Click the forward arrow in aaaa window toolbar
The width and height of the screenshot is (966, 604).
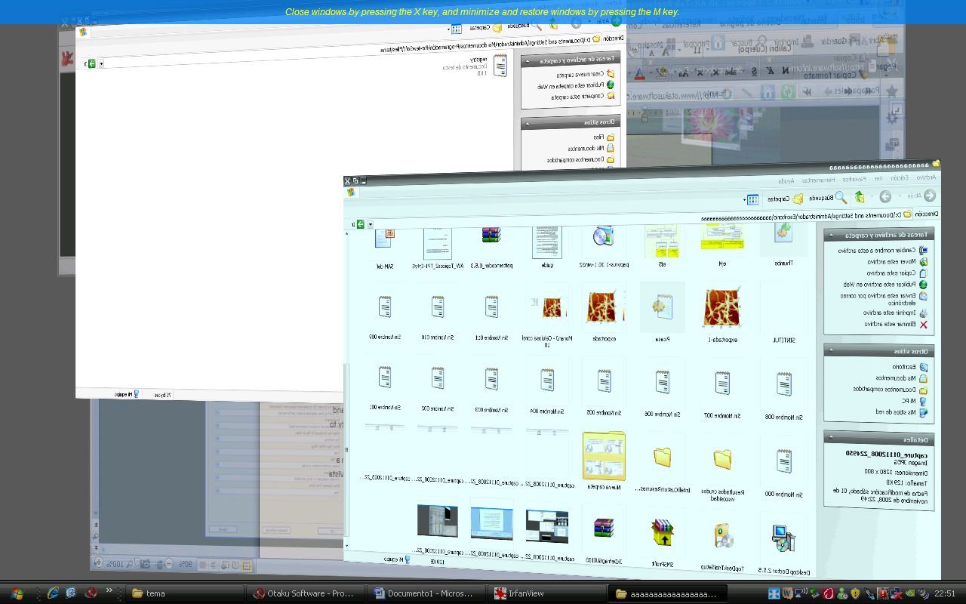[x=885, y=196]
